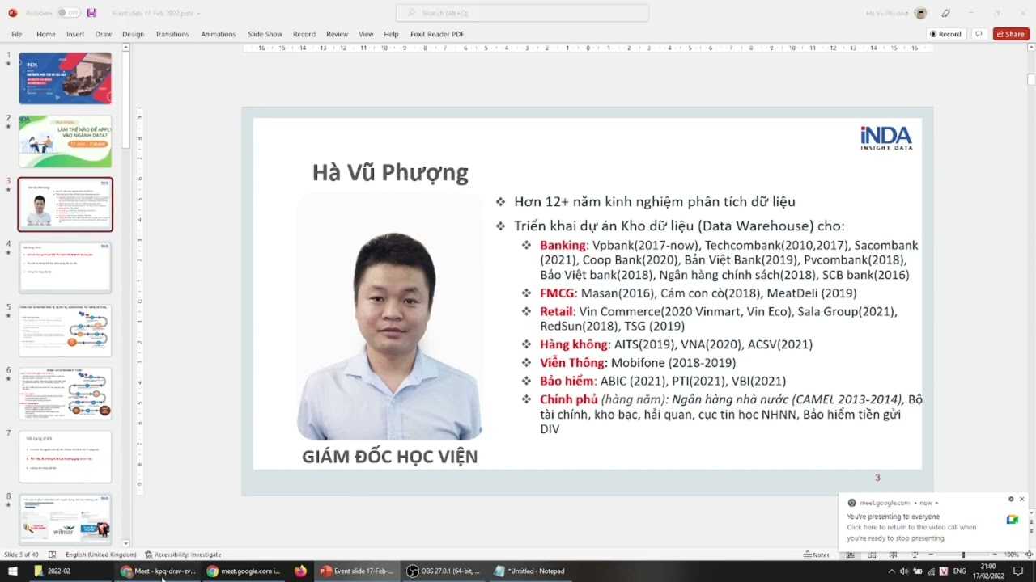Viewport: 1036px width, 582px height.
Task: Select slide 6 thumbnail
Action: pos(65,394)
